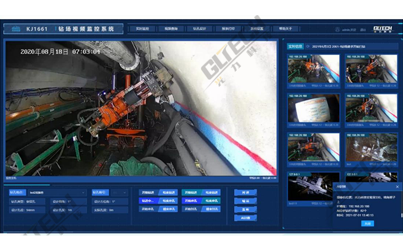Click the 设计孔径 94mm field
Viewport: 403px width, 250px height.
tap(27, 210)
